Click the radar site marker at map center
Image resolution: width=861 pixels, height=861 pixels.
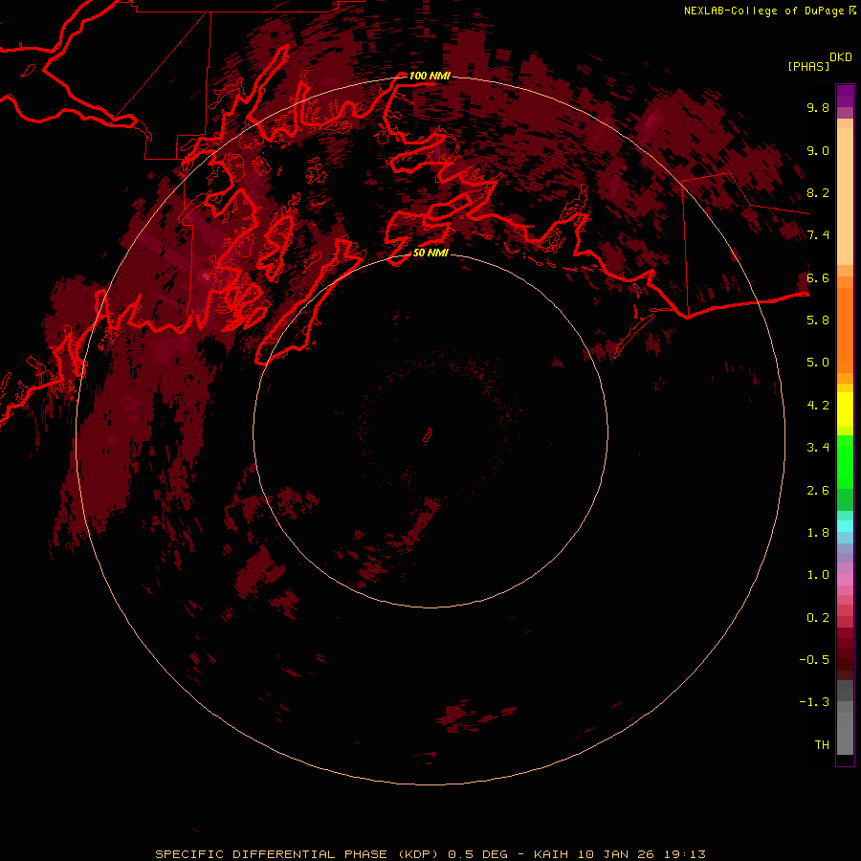(428, 434)
